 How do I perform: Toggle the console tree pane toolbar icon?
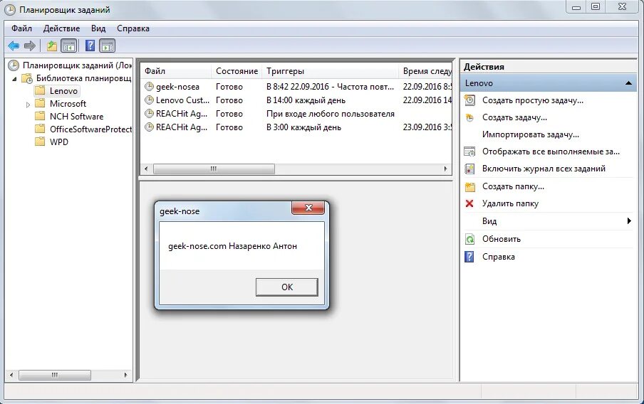pyautogui.click(x=68, y=46)
